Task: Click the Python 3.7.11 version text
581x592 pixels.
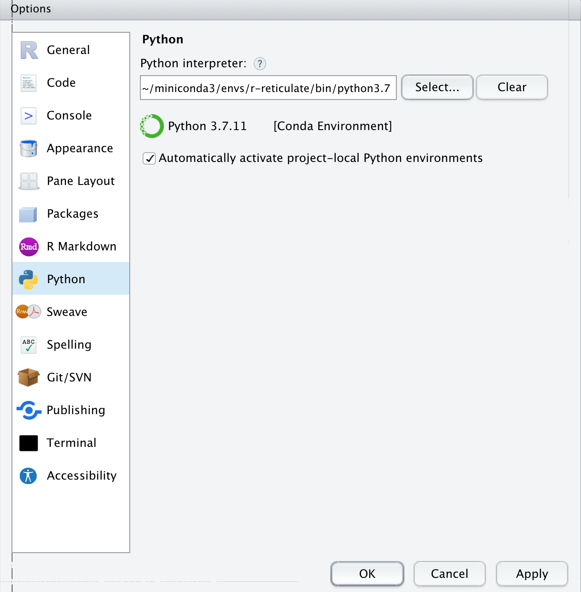Action: click(x=207, y=126)
